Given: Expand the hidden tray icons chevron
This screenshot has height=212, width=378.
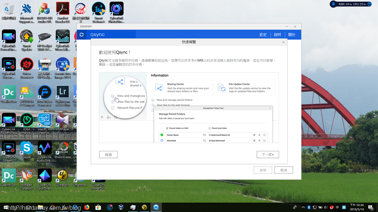Looking at the screenshot, I should (x=303, y=207).
